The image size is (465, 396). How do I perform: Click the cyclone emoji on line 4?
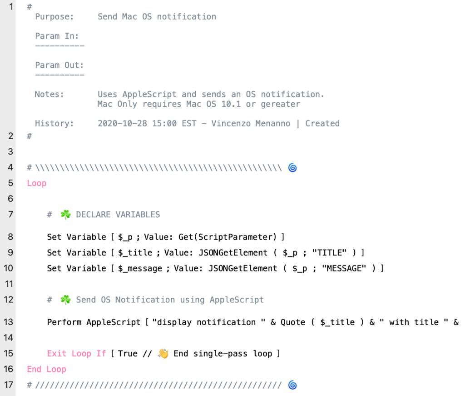(x=293, y=168)
